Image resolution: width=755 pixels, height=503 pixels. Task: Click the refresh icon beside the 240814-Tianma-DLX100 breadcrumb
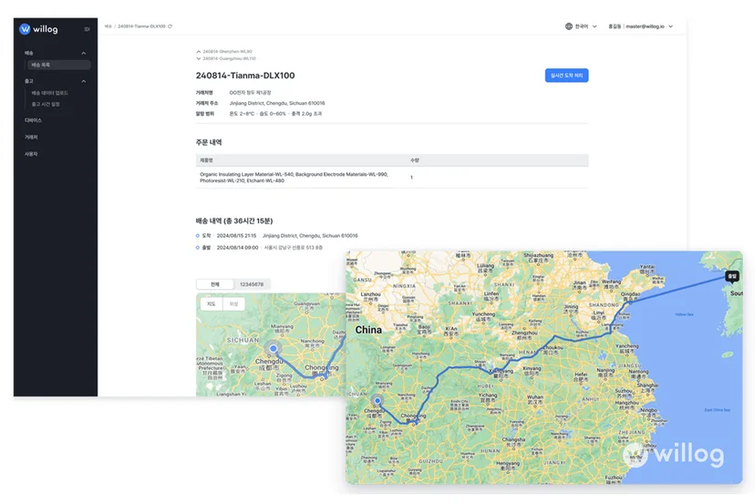(x=170, y=26)
